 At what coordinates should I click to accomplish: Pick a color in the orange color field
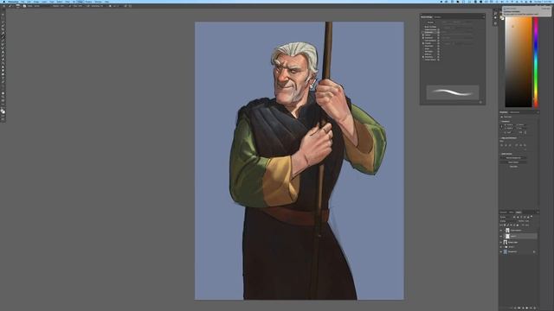pos(519,61)
